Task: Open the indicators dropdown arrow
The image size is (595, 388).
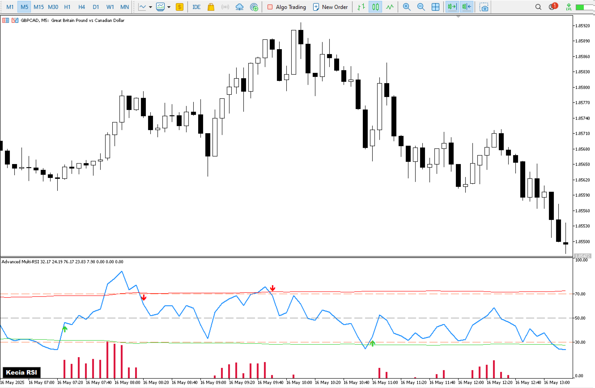Action: click(169, 7)
